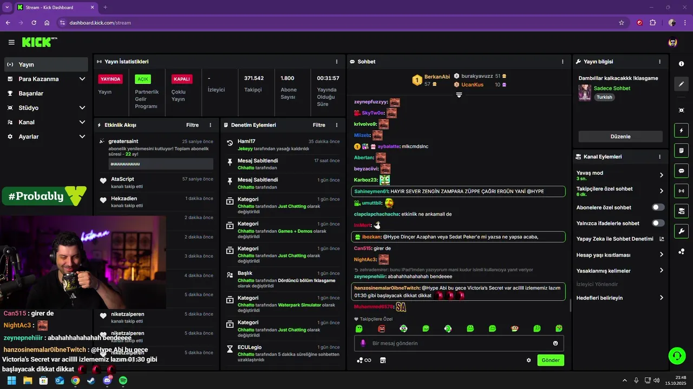The height and width of the screenshot is (389, 693).
Task: Expand Kanal sidebar section
Action: click(82, 122)
